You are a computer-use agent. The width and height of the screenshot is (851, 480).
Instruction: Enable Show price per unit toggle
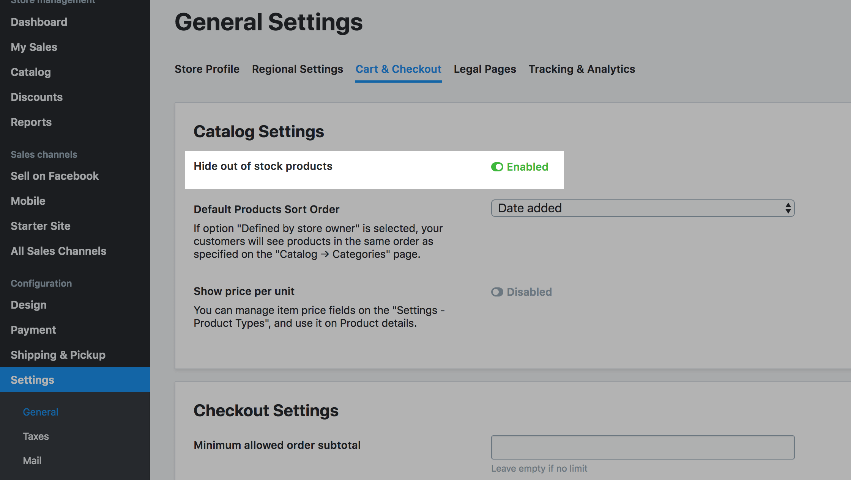coord(497,292)
